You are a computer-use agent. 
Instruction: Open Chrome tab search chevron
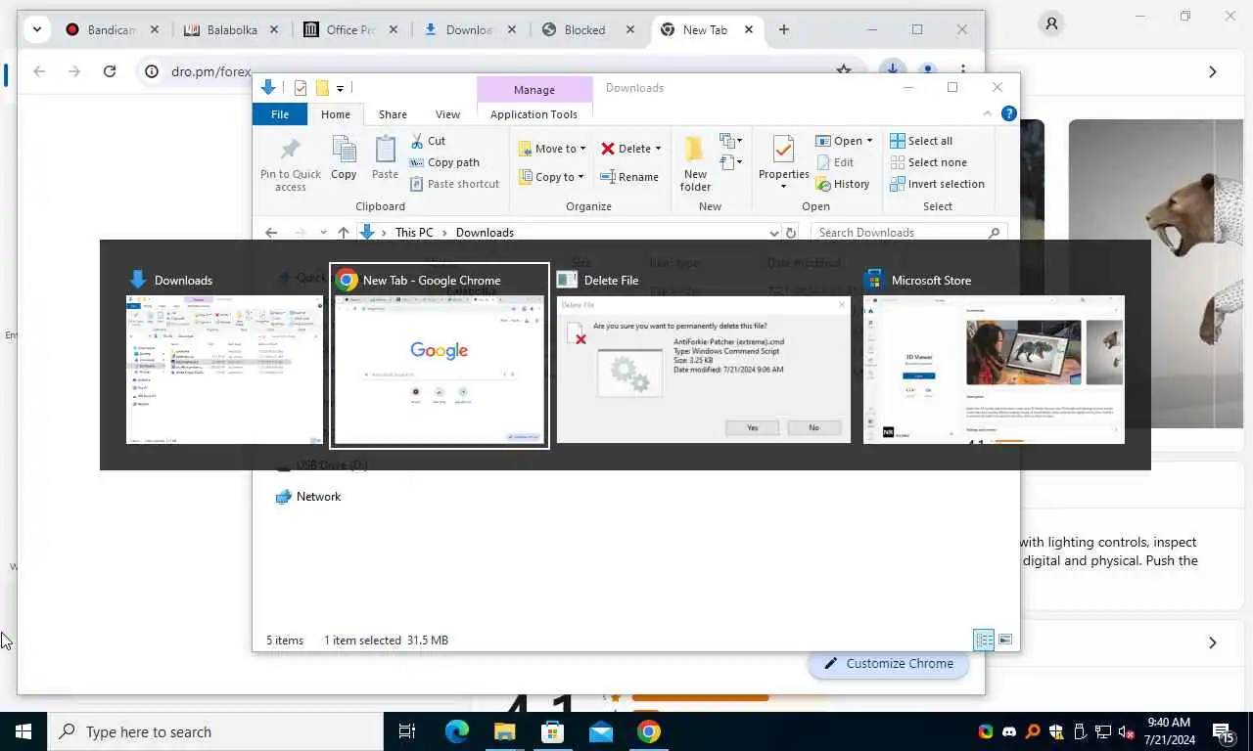click(x=36, y=29)
